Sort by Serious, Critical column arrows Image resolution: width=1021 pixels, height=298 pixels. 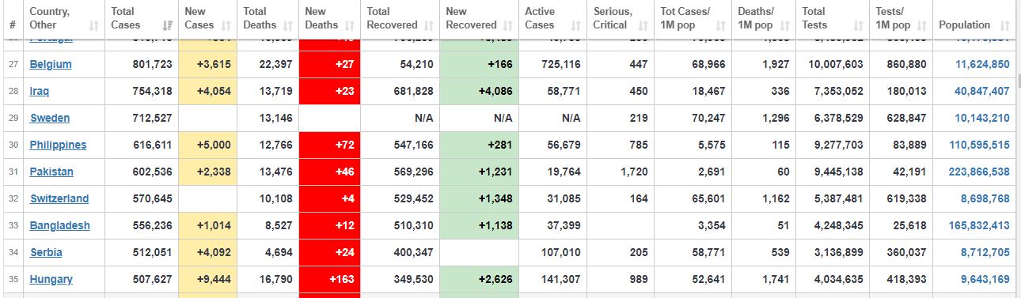point(643,26)
